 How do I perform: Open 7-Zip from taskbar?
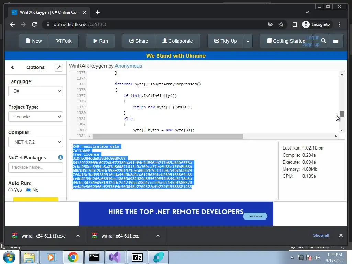137,257
